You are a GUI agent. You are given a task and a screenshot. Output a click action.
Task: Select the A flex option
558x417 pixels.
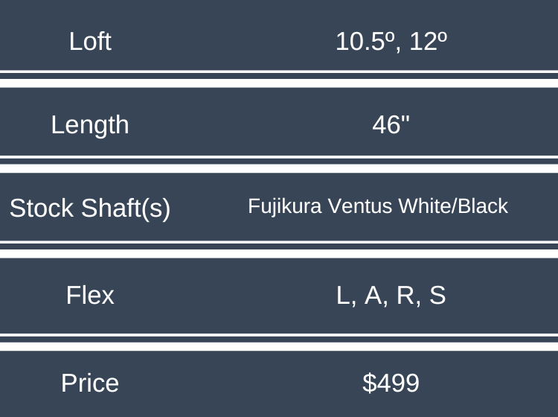373,296
